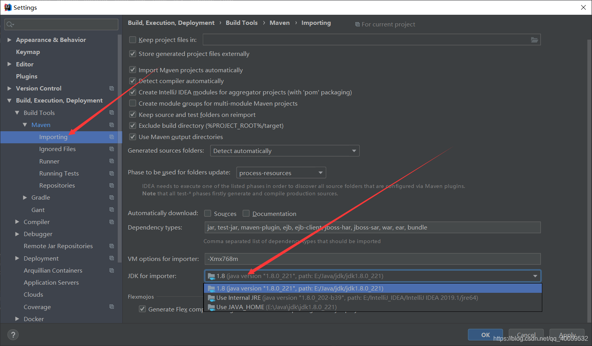Expand the Editor section

9,64
